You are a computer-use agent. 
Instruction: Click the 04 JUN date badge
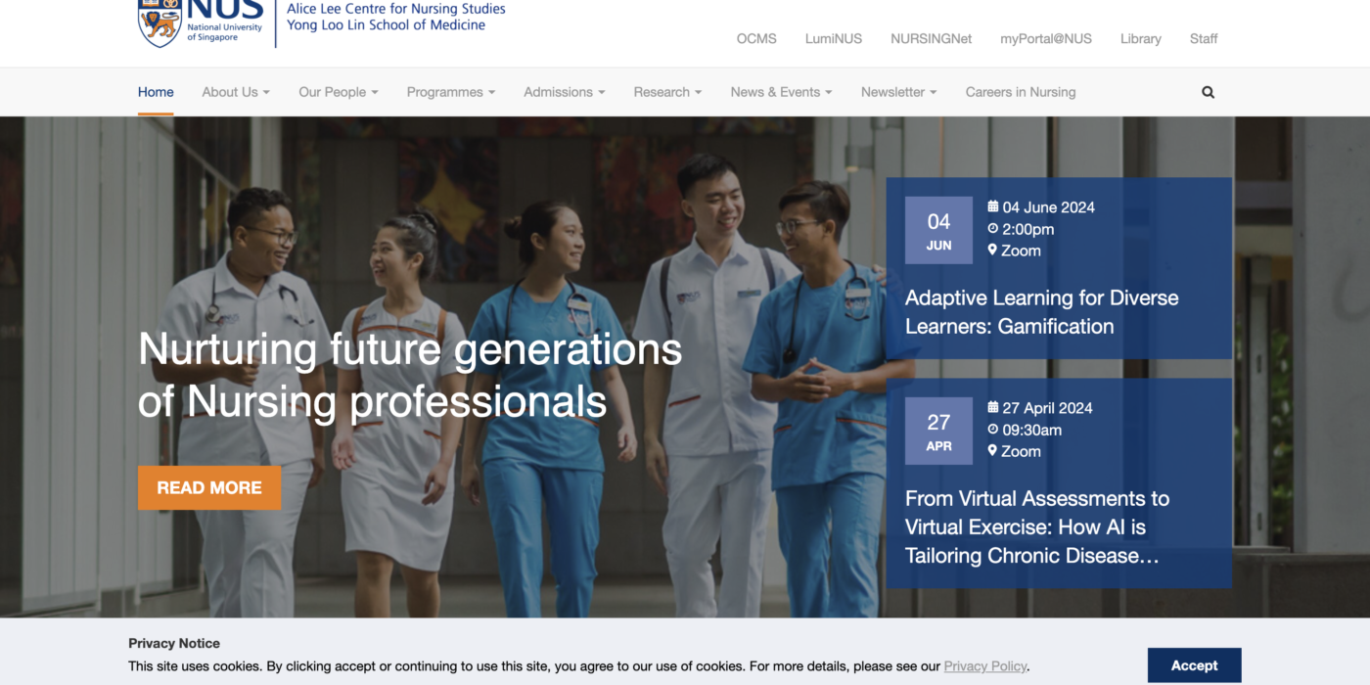tap(938, 231)
